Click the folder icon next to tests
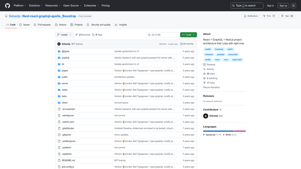Screen dimensions: 301x169 click(x=59, y=96)
